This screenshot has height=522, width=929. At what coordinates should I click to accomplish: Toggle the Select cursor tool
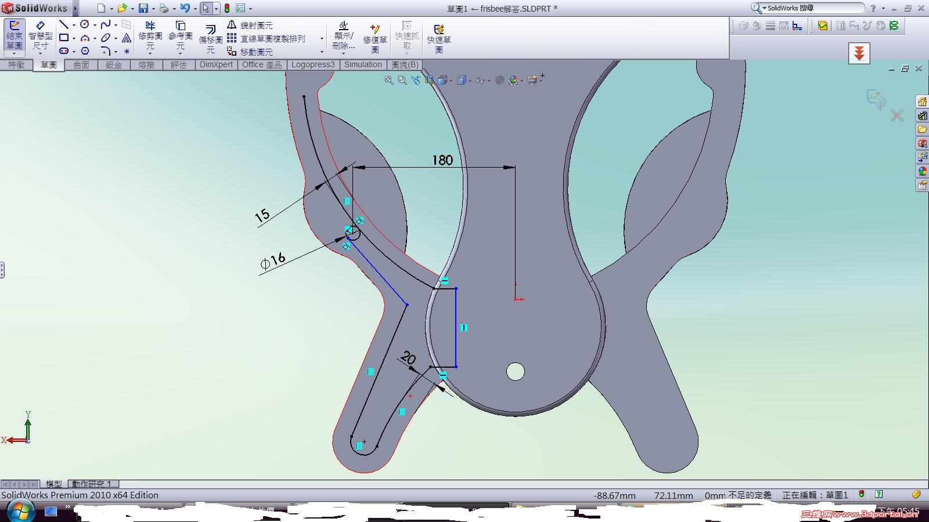[x=206, y=8]
